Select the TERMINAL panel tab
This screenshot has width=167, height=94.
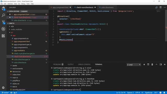coord(99,64)
